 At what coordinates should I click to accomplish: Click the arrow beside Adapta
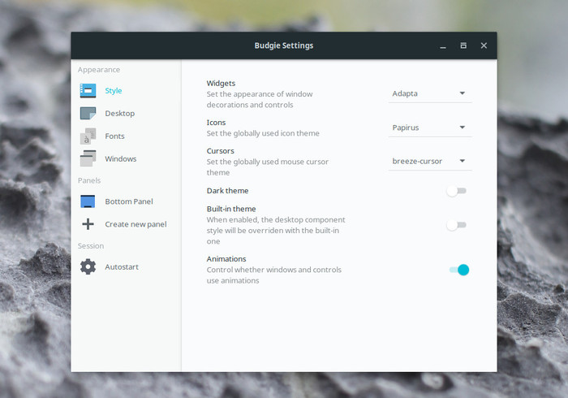click(x=463, y=93)
